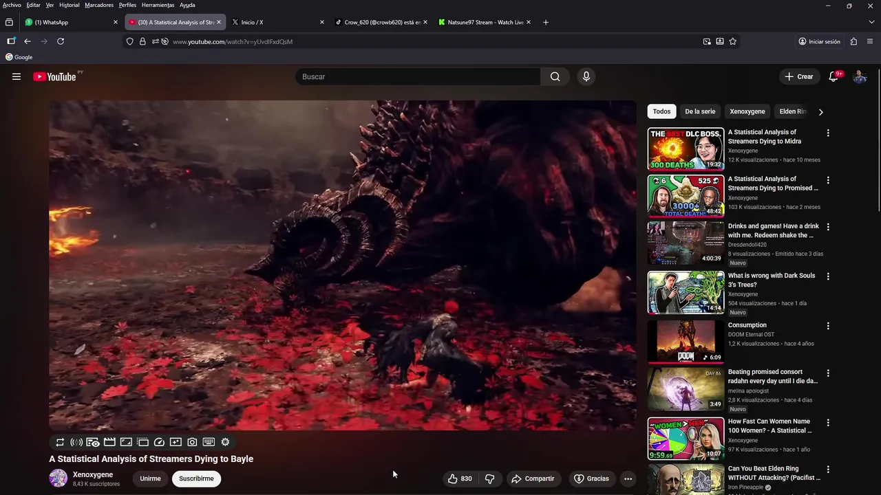Switch to Natsune97 Stream tab
Screen dimensions: 881x495
tap(484, 22)
